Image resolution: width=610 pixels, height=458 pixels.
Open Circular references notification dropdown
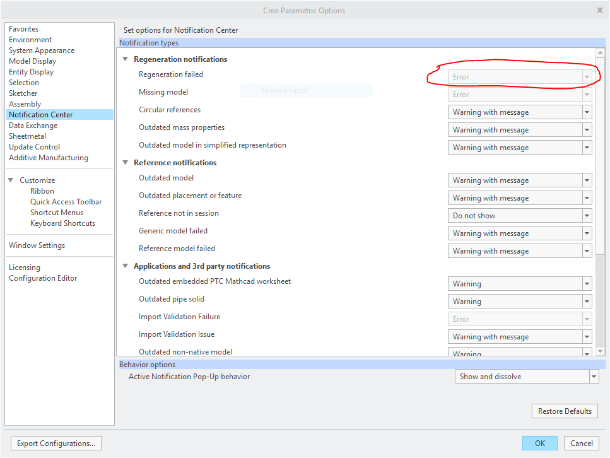520,112
